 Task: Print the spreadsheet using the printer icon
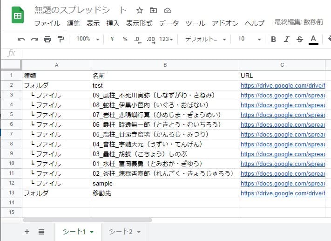47,39
